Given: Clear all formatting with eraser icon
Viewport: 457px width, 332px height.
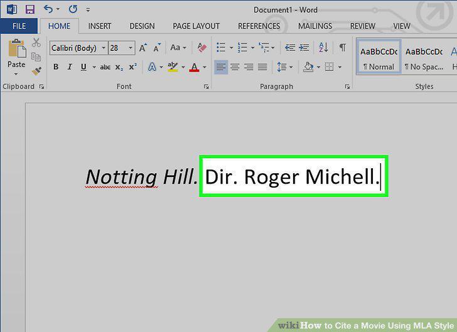Looking at the screenshot, I should 202,48.
